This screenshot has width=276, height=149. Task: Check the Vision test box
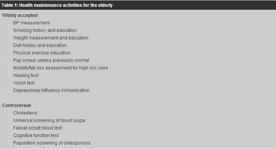point(5,83)
